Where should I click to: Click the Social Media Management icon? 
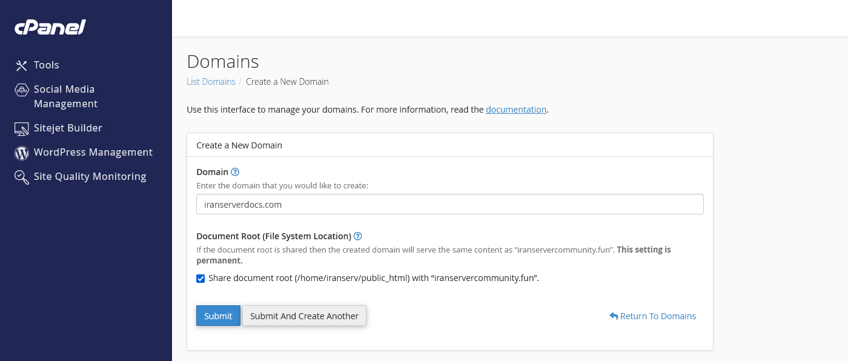point(22,90)
